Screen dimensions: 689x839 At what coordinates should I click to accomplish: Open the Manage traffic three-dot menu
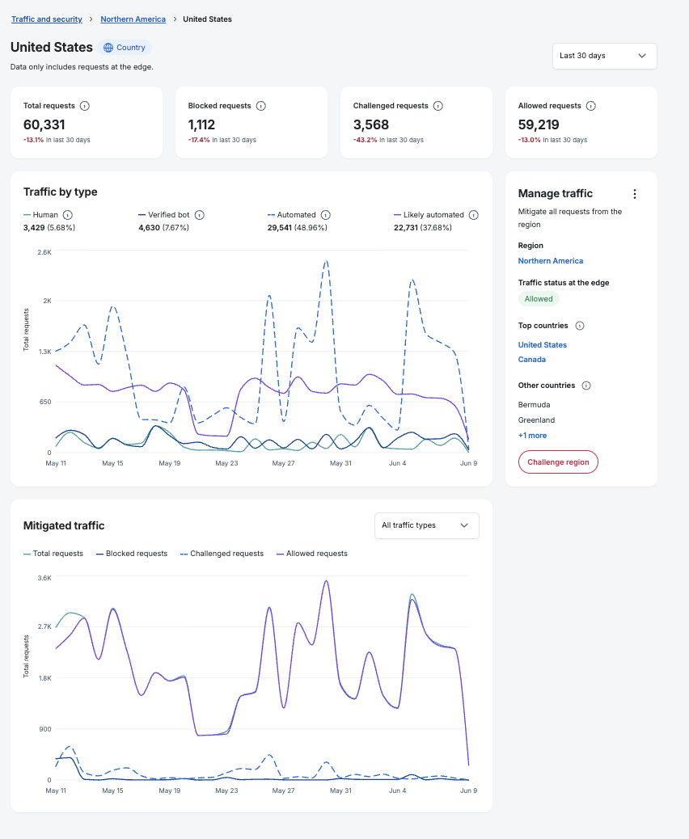tap(635, 194)
